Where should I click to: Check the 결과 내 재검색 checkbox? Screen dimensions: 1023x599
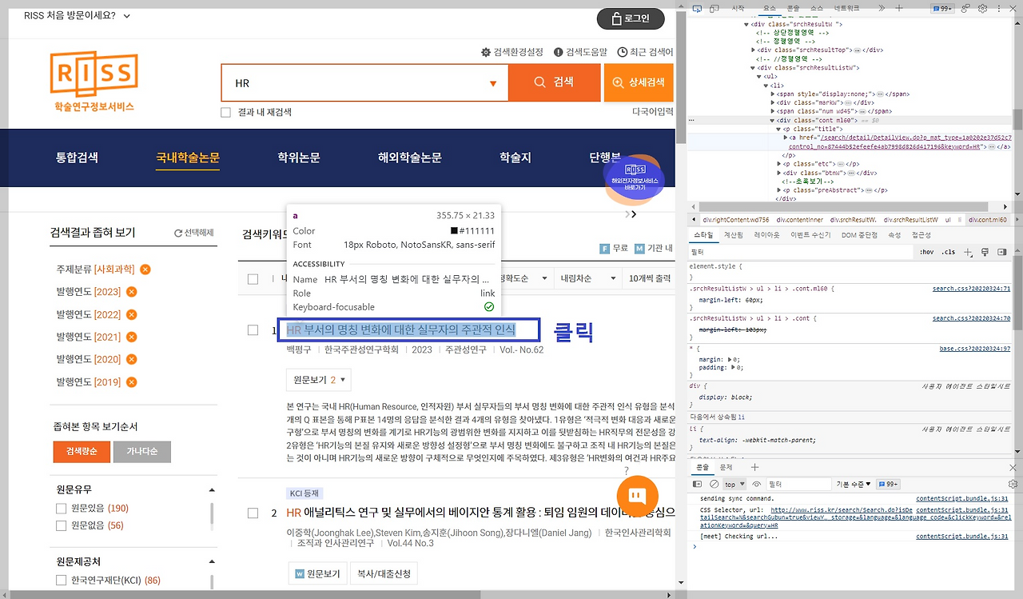[x=225, y=113]
